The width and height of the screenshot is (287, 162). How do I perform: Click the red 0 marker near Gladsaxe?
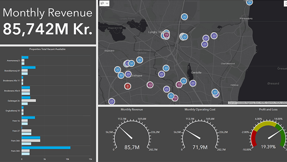point(128,86)
